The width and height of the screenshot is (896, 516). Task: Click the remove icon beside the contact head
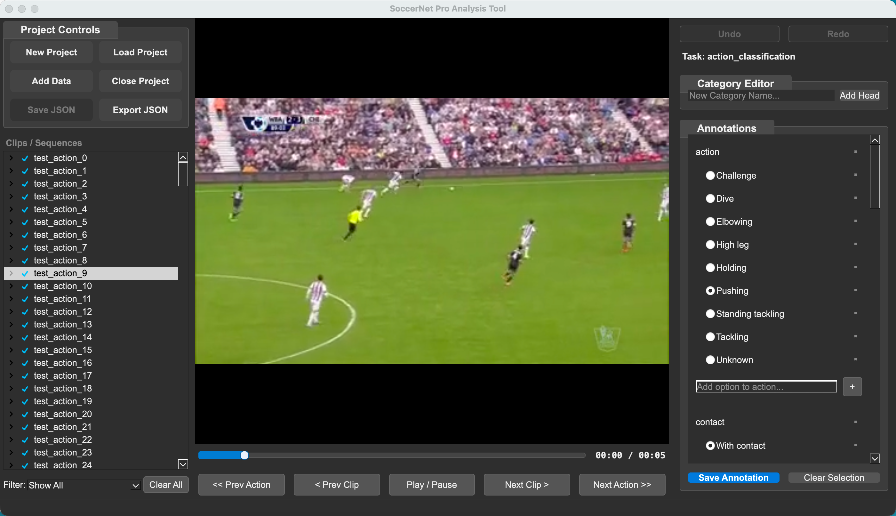pos(855,422)
